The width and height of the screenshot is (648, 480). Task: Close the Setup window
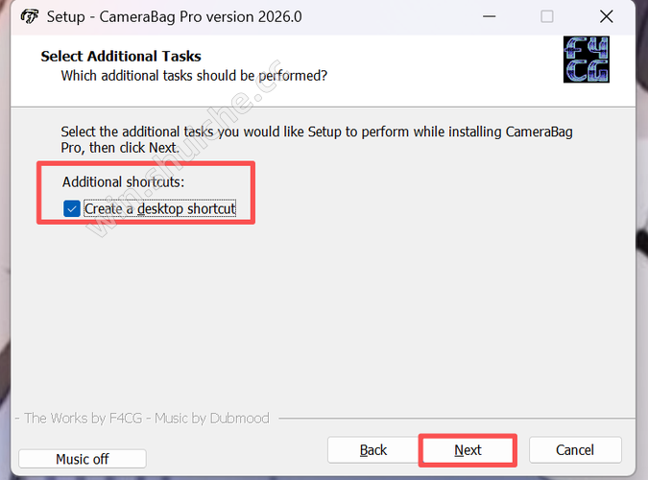click(x=606, y=17)
